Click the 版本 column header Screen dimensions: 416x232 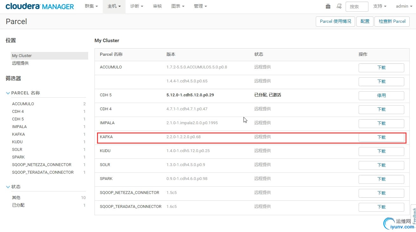pos(171,54)
